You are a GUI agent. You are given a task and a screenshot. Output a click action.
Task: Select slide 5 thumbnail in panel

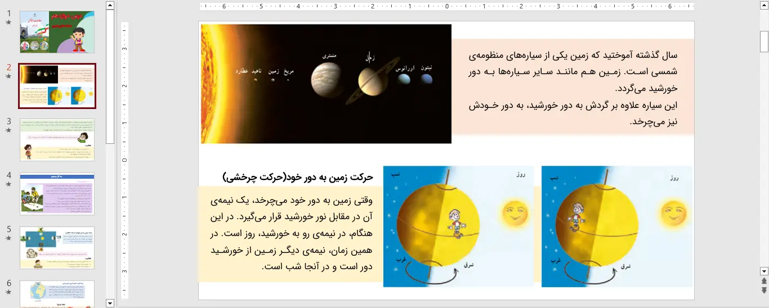pyautogui.click(x=57, y=248)
